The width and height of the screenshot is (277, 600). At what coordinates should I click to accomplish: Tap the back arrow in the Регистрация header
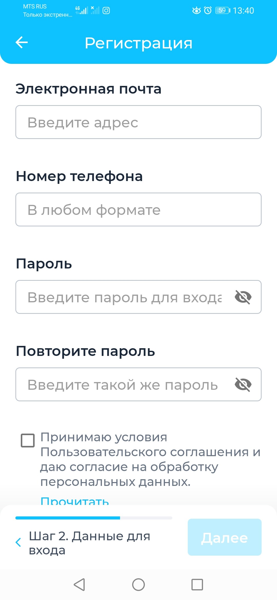click(22, 42)
